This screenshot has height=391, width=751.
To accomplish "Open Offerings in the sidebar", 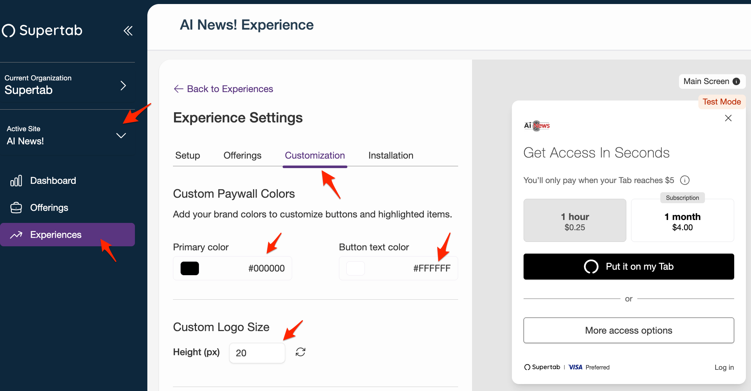I will 67,208.
